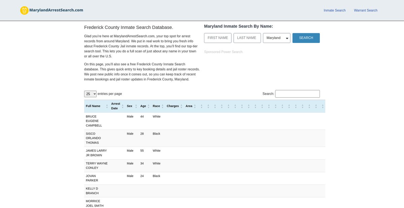404x208 pixels.
Task: Go to Warrant Search nav item
Action: [x=365, y=10]
